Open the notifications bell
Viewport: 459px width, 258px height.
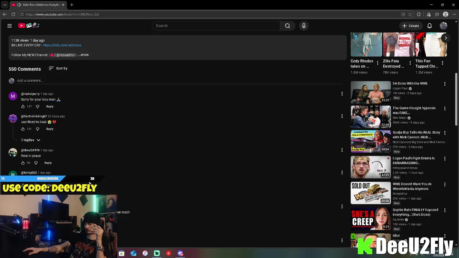tap(430, 26)
